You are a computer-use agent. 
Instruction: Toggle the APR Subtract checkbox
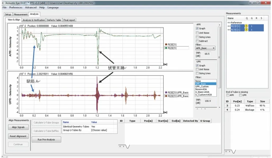tap(197, 41)
